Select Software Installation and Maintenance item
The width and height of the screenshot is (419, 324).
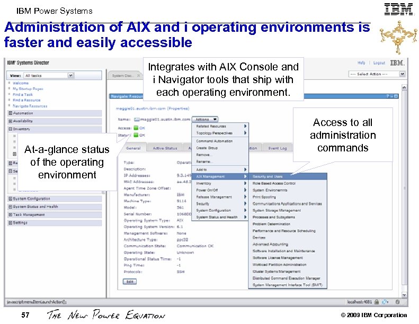288,251
